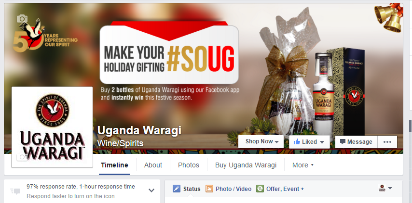Click the profile picture camera icon
Image resolution: width=412 pixels, height=203 pixels.
click(x=22, y=157)
